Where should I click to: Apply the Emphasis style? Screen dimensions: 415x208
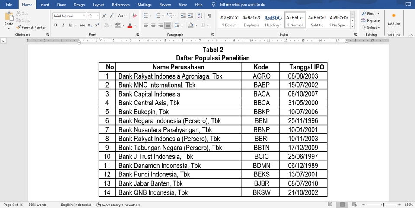click(251, 20)
